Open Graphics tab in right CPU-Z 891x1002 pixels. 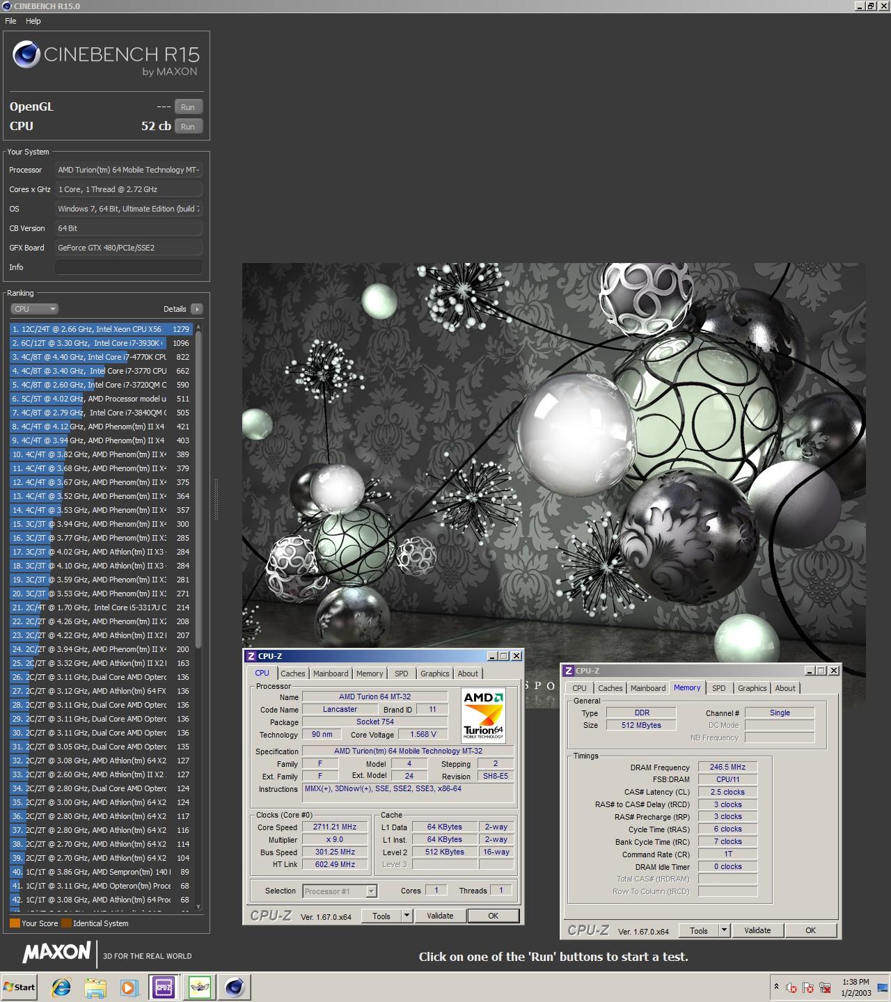click(752, 688)
